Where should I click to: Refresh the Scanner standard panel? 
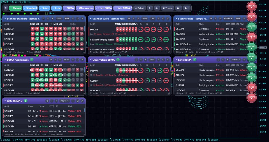[x=43, y=19]
